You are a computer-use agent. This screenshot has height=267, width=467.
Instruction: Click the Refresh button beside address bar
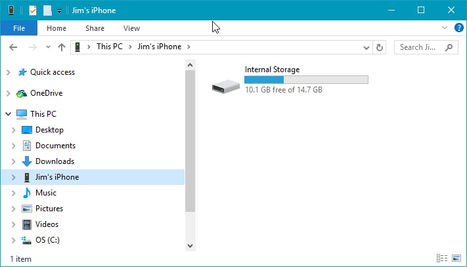[x=380, y=47]
